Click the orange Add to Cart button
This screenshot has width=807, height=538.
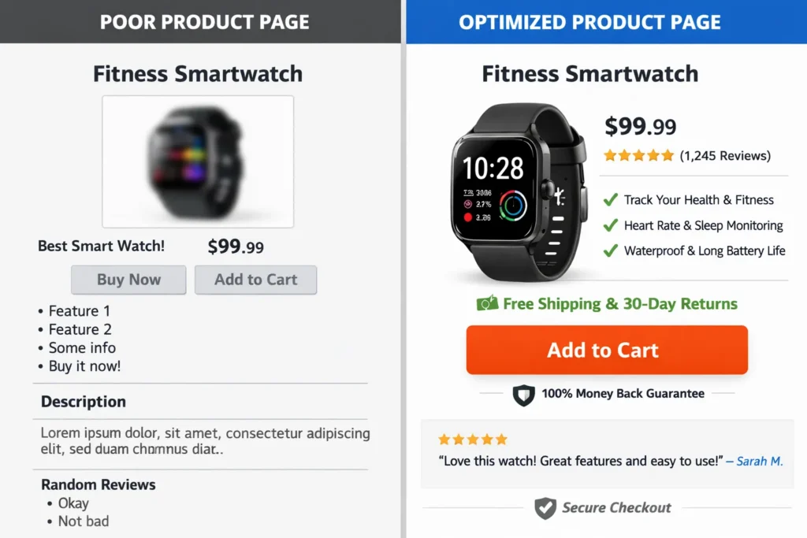point(606,350)
